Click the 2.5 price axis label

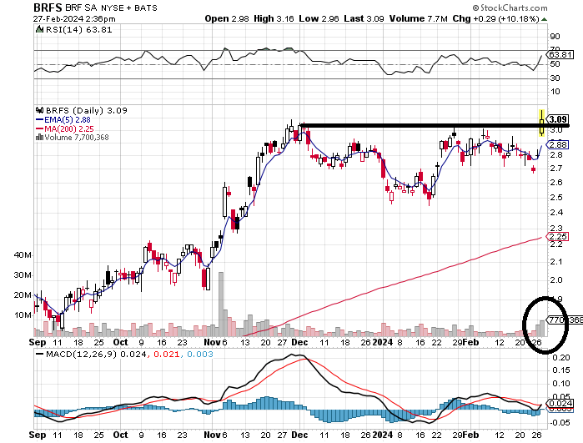(x=556, y=197)
